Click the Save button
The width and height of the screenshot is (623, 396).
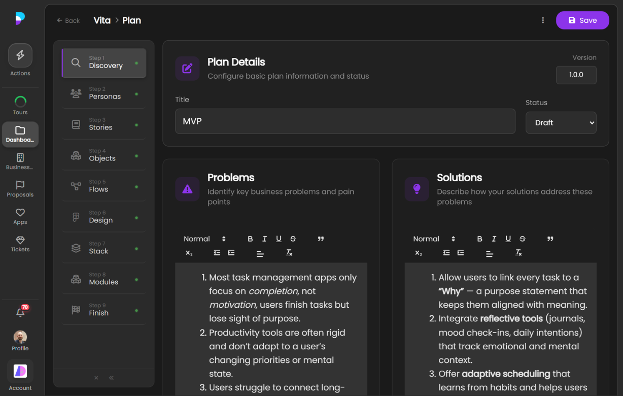[x=582, y=20]
